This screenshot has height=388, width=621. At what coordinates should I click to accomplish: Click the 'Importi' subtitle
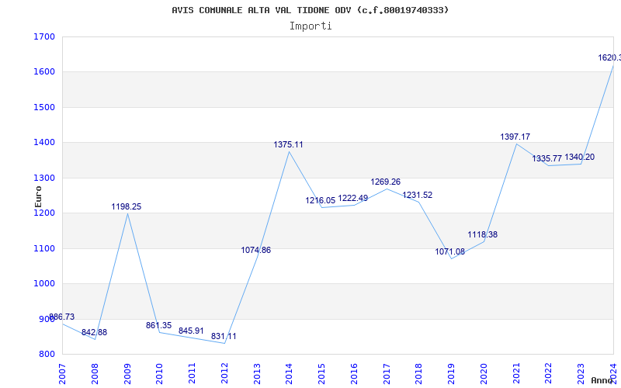[x=310, y=26]
